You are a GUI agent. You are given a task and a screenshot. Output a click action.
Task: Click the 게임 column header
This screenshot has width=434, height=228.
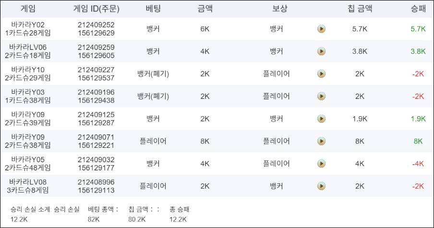point(28,9)
